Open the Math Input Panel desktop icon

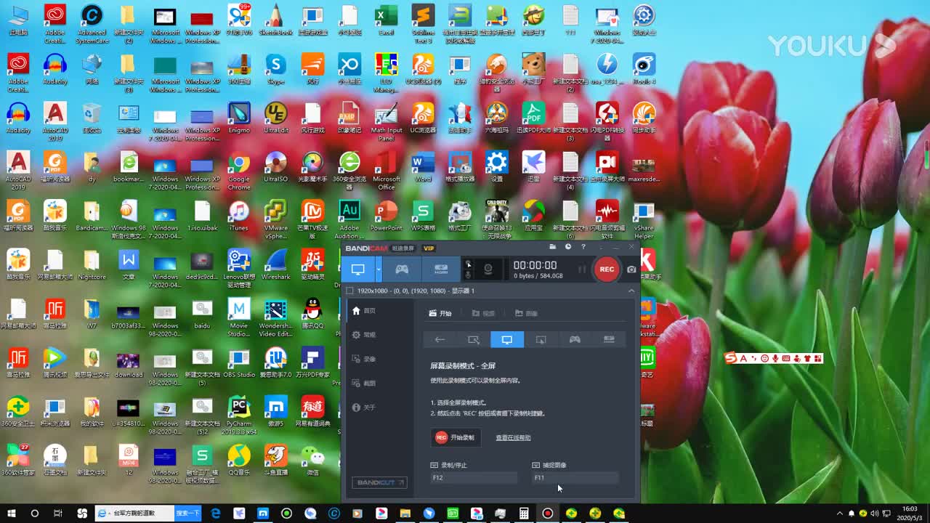point(386,121)
